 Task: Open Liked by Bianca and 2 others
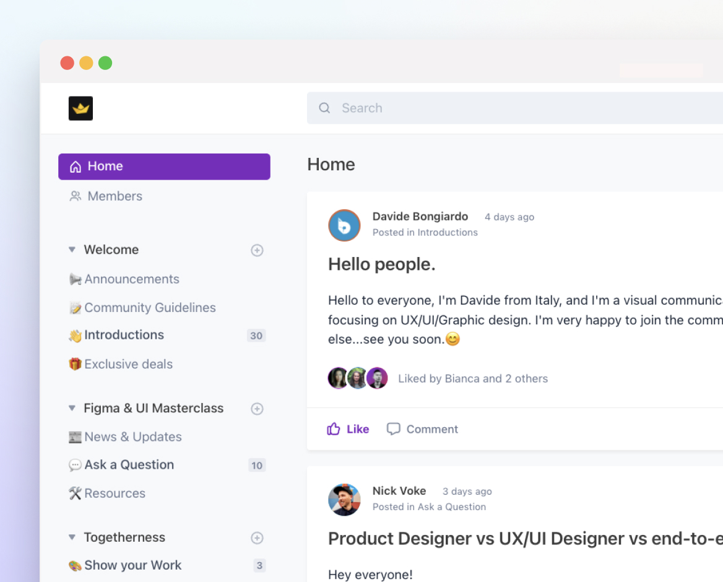pyautogui.click(x=473, y=379)
